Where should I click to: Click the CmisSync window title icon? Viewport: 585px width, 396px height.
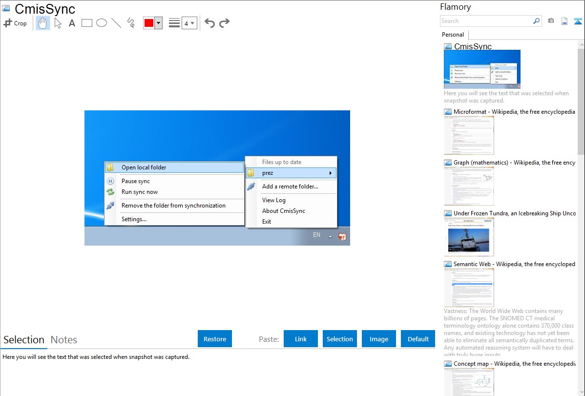point(6,8)
